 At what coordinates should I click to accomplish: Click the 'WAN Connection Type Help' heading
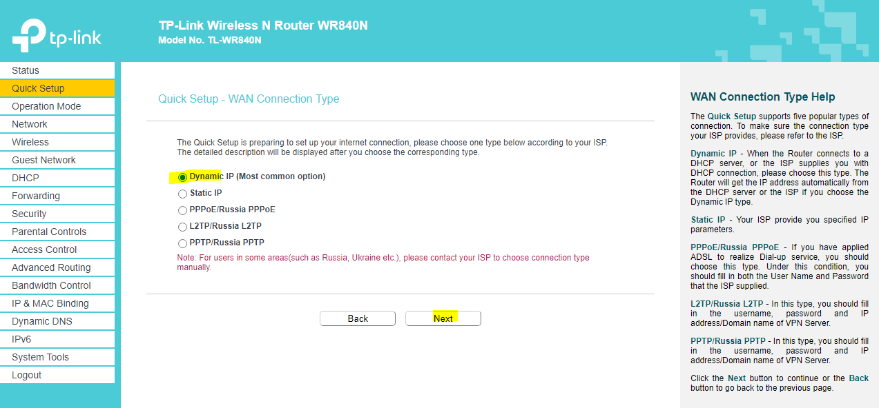click(x=762, y=97)
